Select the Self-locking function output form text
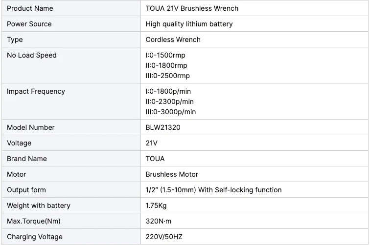370x245 pixels. tap(213, 190)
